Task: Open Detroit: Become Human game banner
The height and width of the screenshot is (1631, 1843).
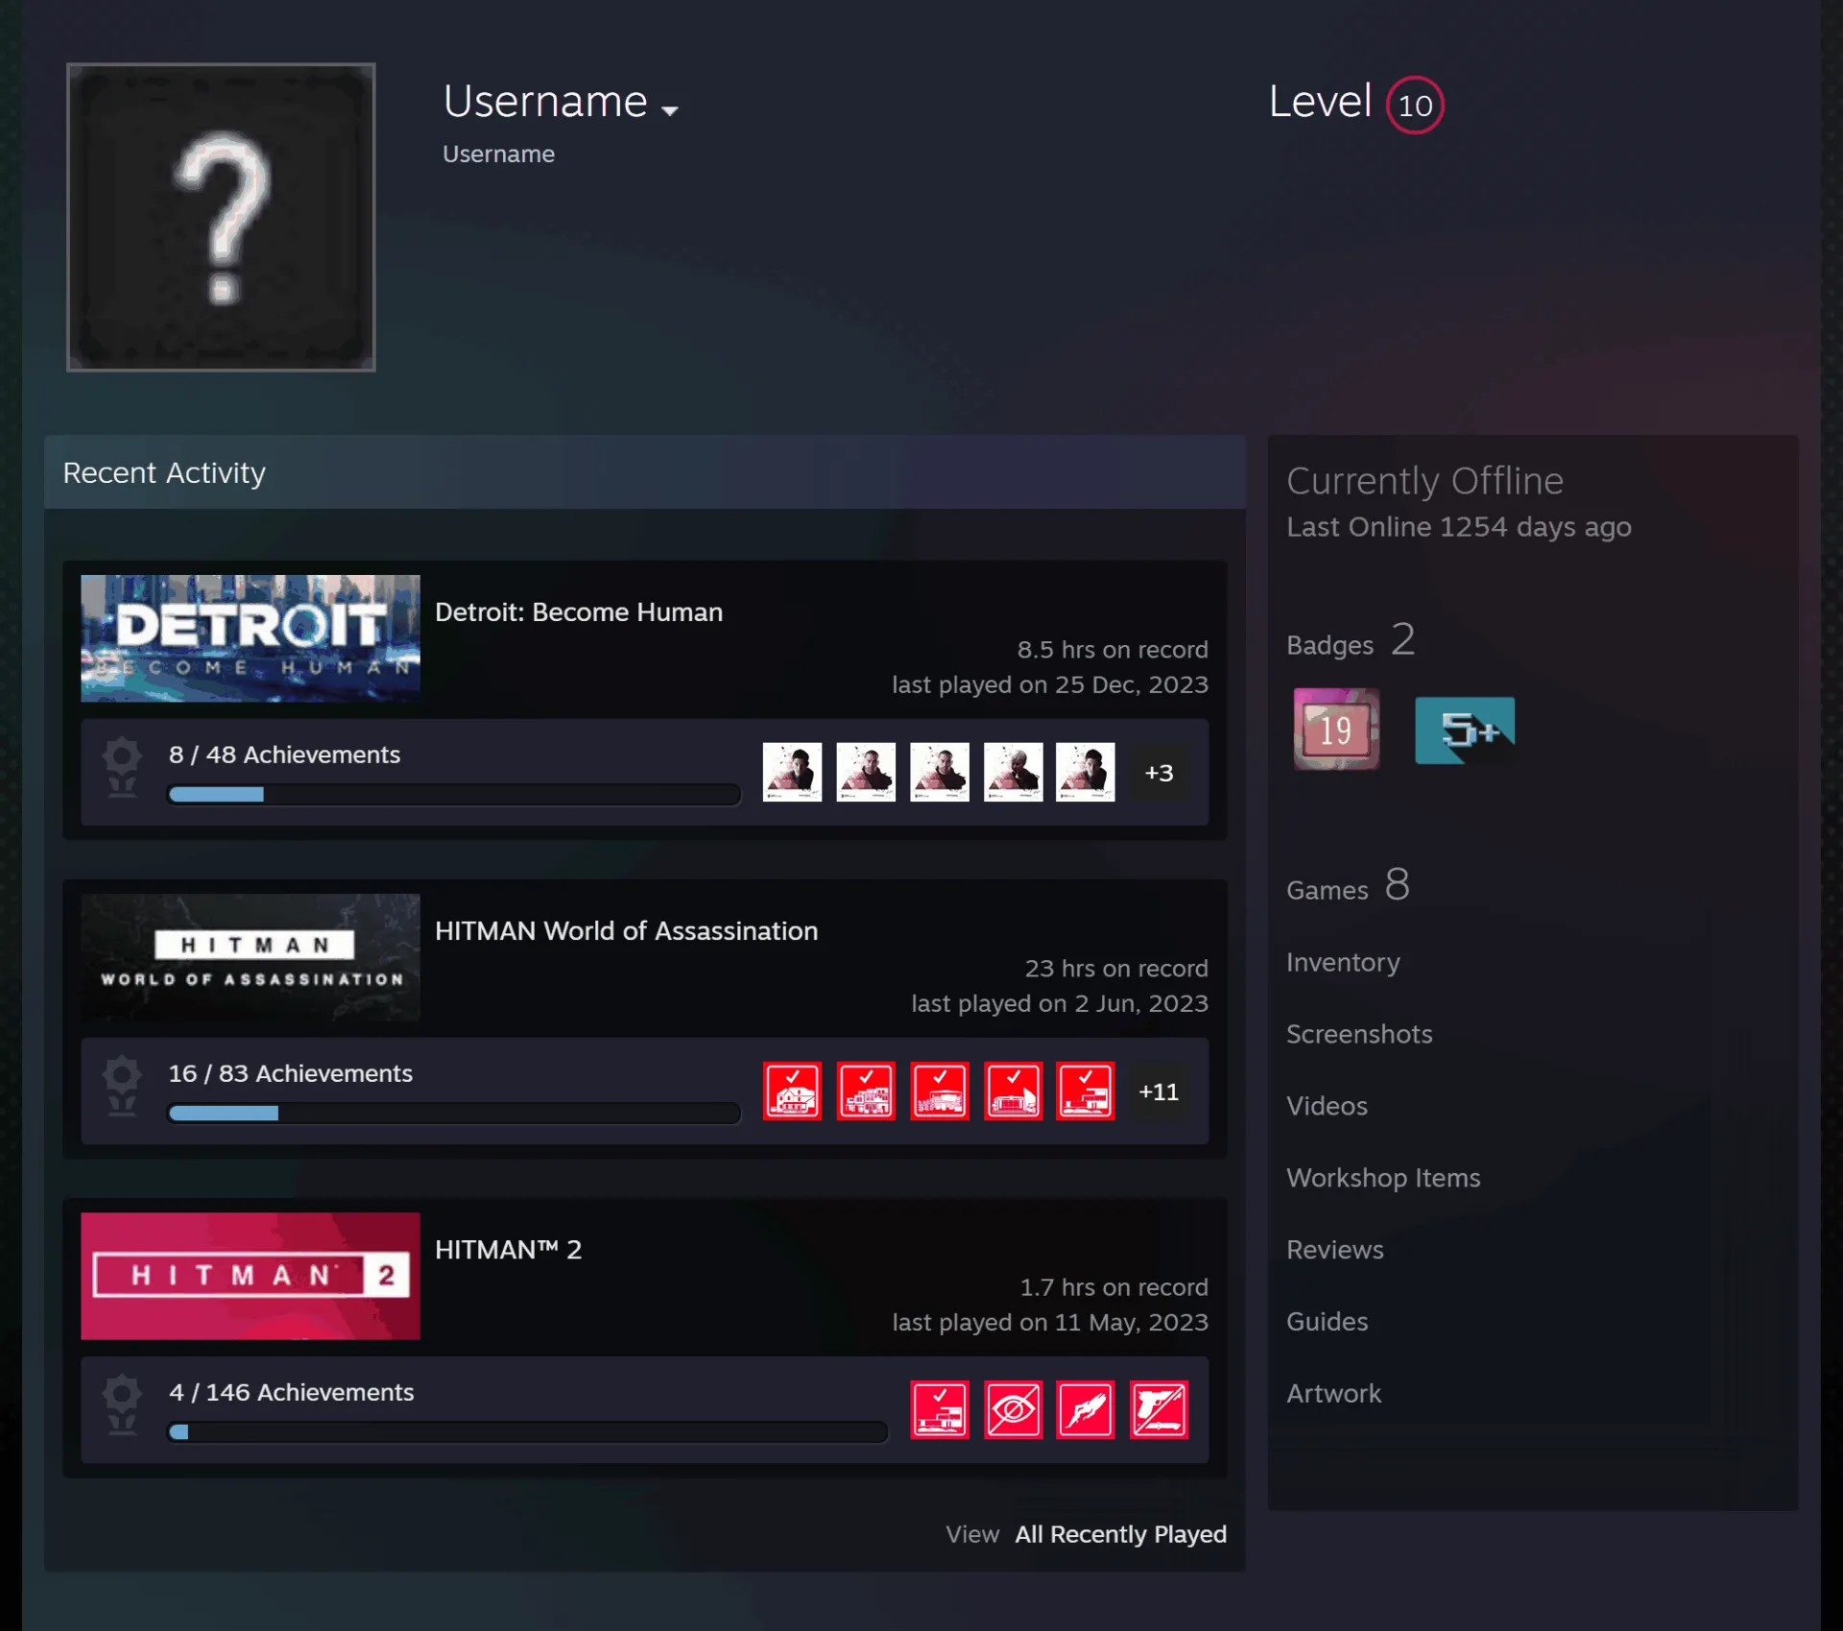Action: pos(251,638)
